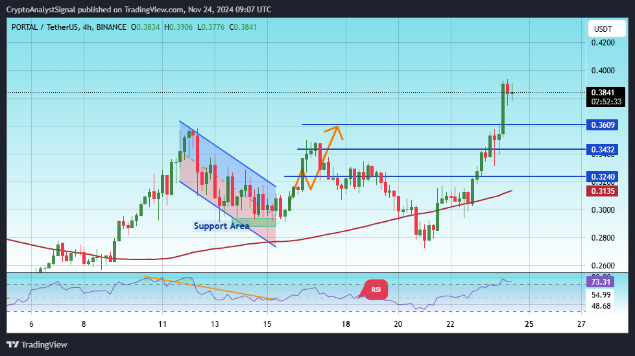Image resolution: width=635 pixels, height=356 pixels.
Task: Click the date label 25 on time axis
Action: click(529, 324)
